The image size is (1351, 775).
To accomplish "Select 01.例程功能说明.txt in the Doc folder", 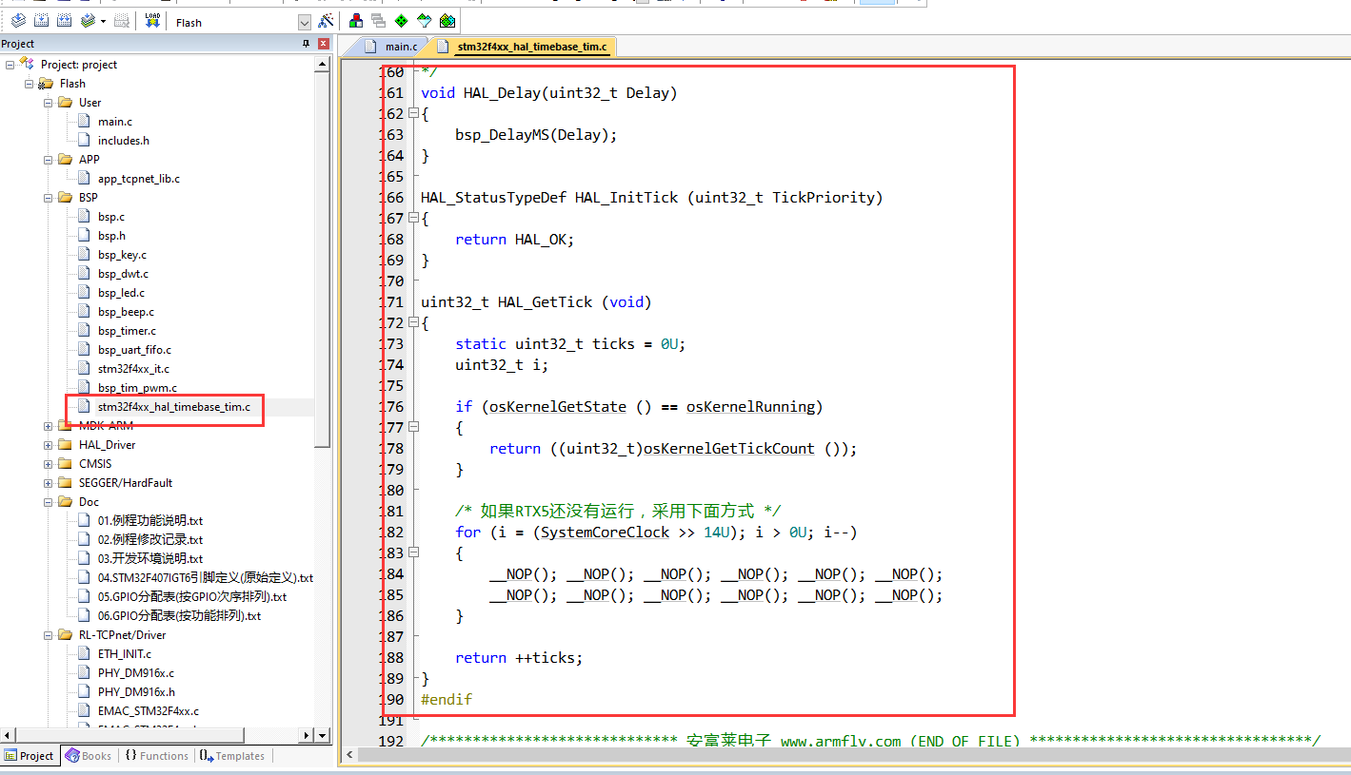I will coord(150,521).
